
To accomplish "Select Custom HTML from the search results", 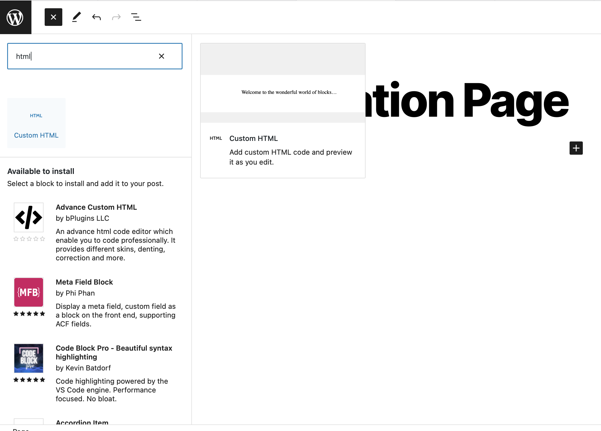I will [x=36, y=123].
